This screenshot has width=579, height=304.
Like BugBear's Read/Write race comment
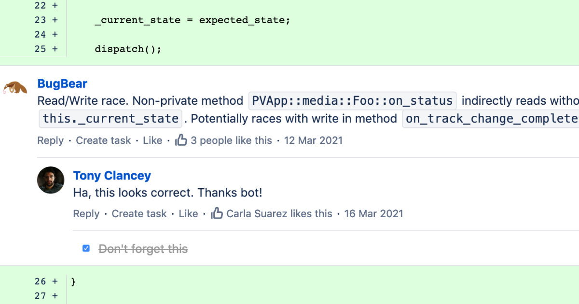152,140
